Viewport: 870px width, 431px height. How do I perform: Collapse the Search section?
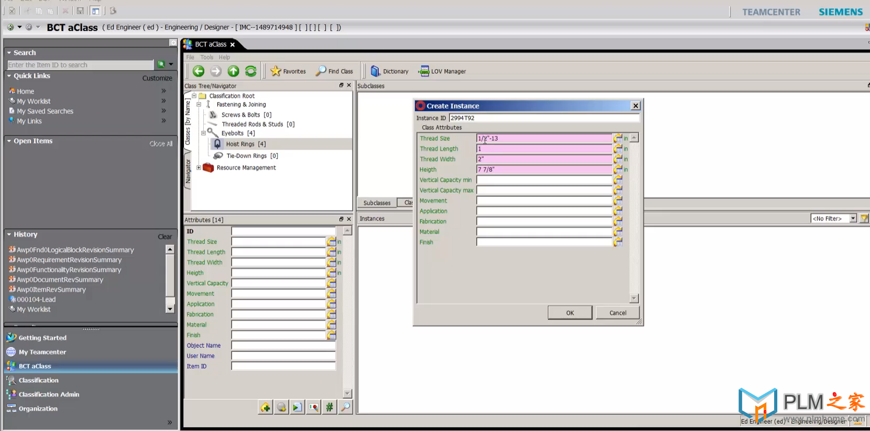(9, 52)
